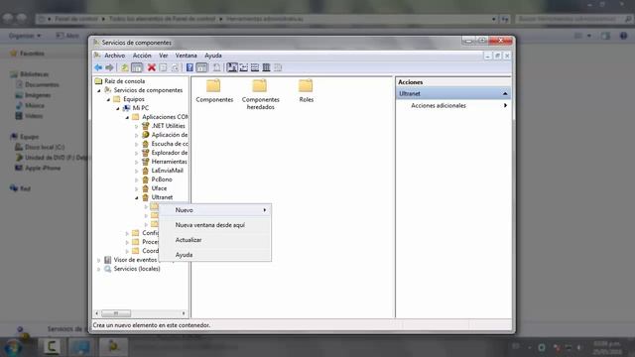635x357 pixels.
Task: Collapse the Servicios de componentes node
Action: 99,90
